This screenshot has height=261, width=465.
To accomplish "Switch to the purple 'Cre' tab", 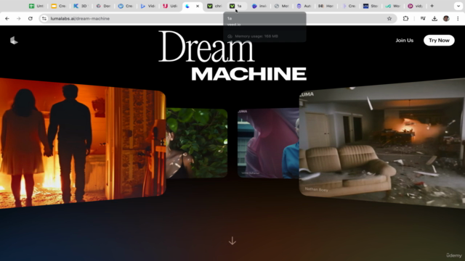I will 348,6.
